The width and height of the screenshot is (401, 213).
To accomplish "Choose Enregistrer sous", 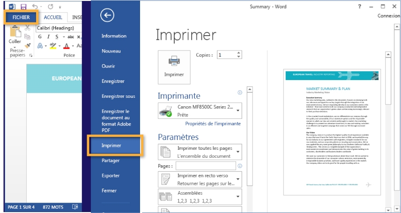I will coord(119,96).
